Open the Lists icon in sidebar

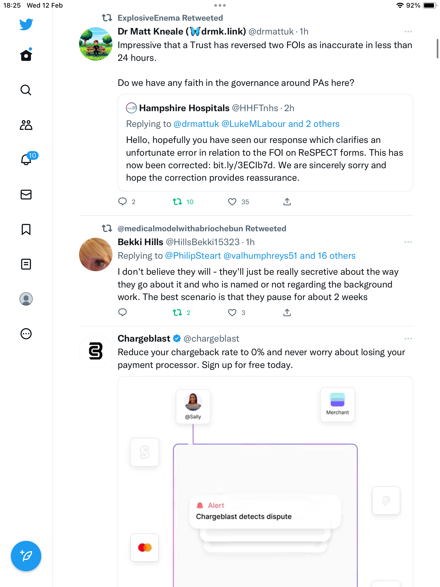(x=26, y=264)
